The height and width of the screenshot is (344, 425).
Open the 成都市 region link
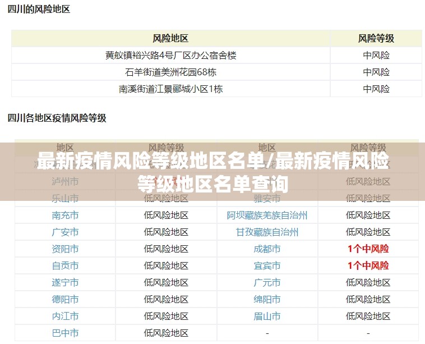[x=267, y=249]
